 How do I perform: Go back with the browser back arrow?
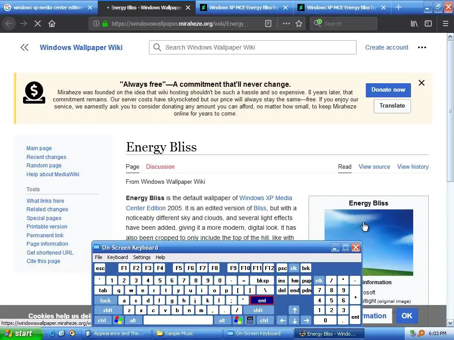9,24
